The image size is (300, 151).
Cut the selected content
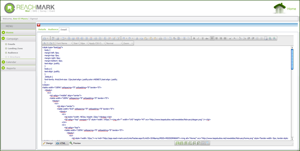[x=137, y=39]
